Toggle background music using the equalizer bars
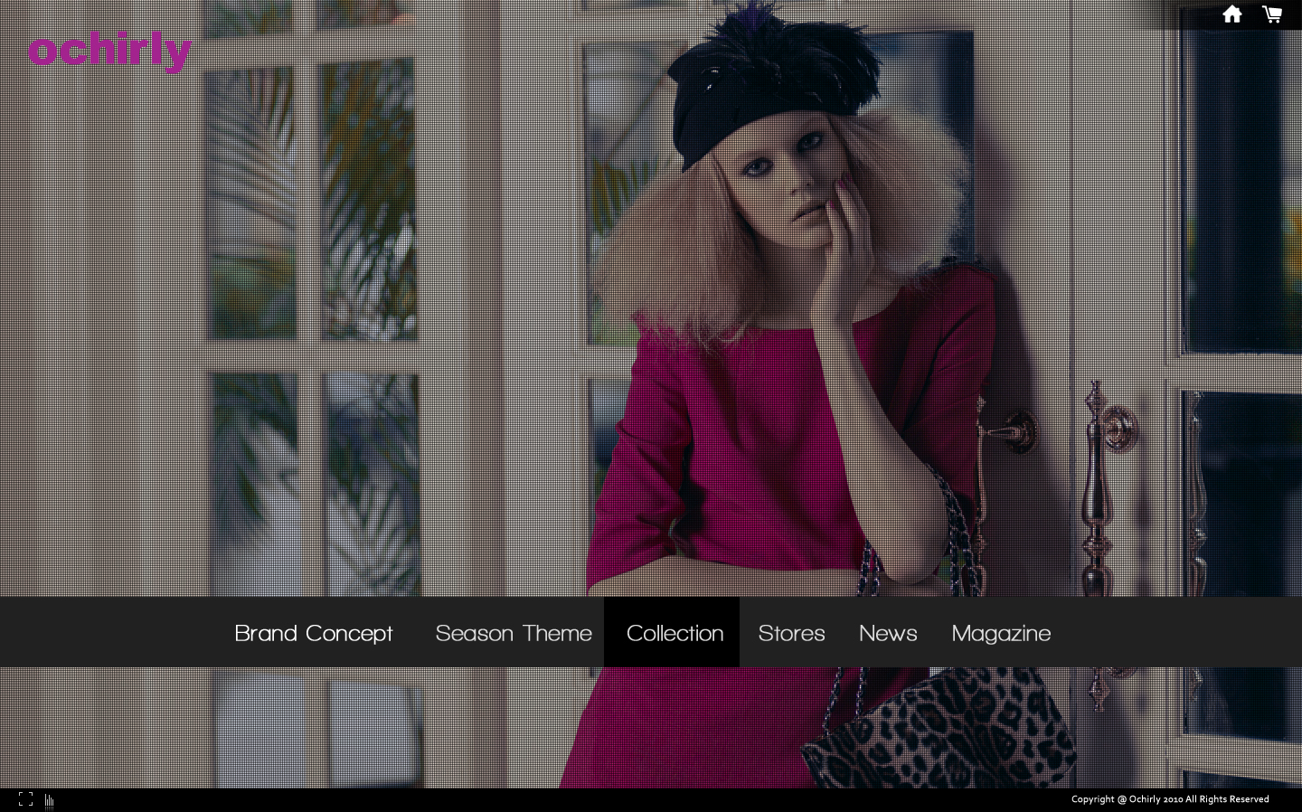Image resolution: width=1302 pixels, height=812 pixels. tap(49, 800)
